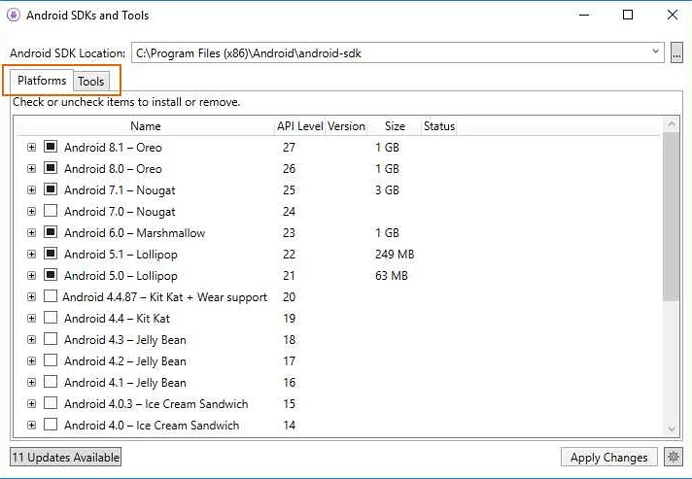The width and height of the screenshot is (692, 479).
Task: Check Android 4.0 – Ice Cream Sandwich
Action: point(51,425)
